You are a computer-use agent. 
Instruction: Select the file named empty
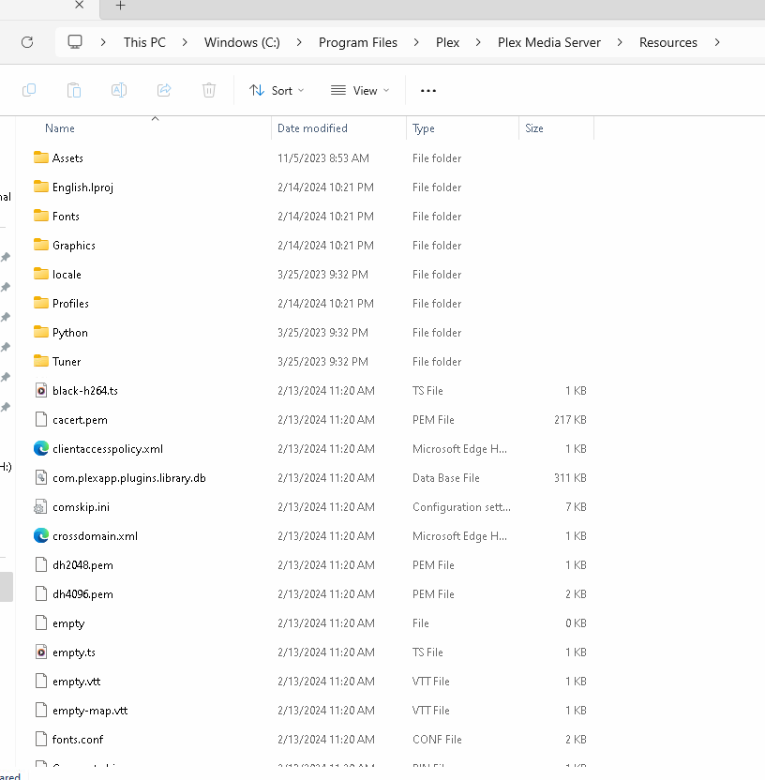pyautogui.click(x=68, y=623)
